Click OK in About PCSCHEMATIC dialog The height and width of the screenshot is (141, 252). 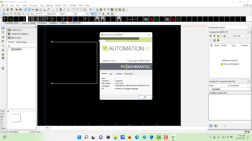[145, 97]
